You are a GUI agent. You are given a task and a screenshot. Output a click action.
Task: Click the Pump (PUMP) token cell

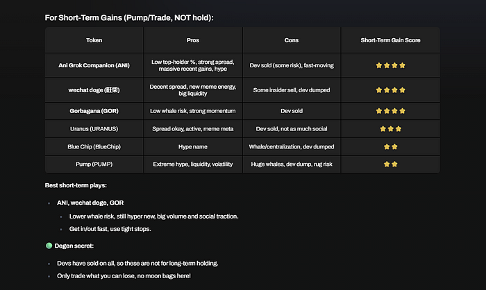point(94,164)
